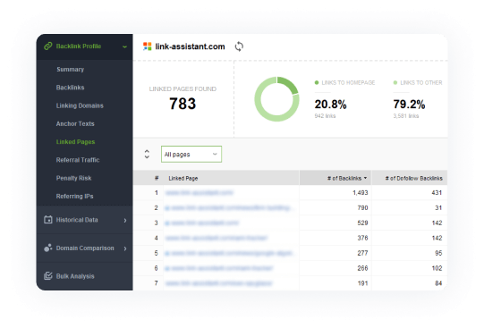Click the refresh arrows beside link-assistant.com

click(x=239, y=46)
